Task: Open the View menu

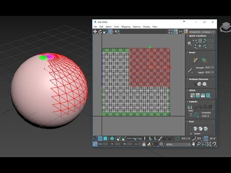Action: [x=155, y=26]
